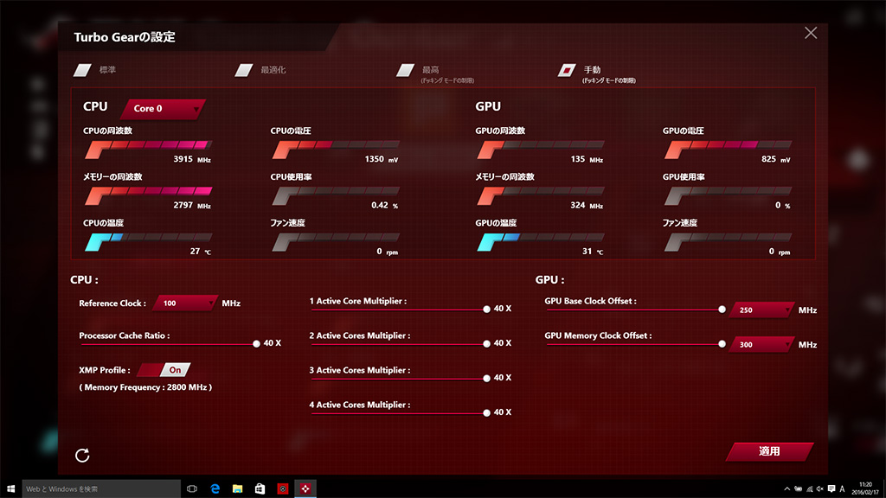
Task: Click the GPUの電圧 825 mV reading
Action: click(776, 159)
